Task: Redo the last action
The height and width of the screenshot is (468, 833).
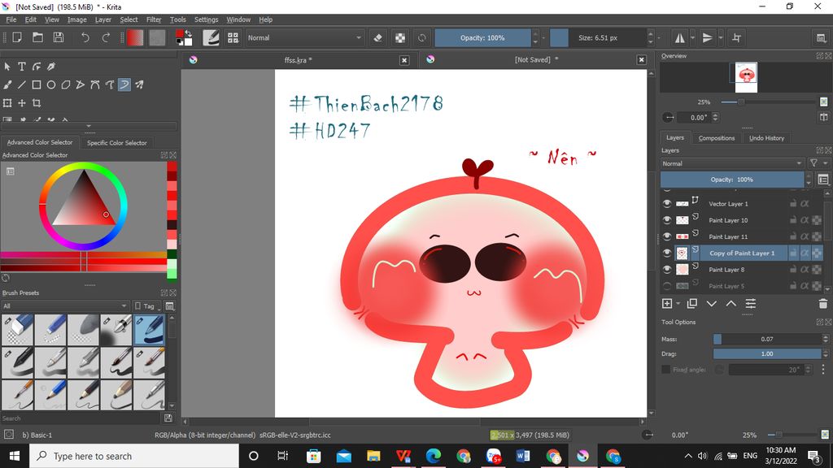Action: [x=106, y=37]
